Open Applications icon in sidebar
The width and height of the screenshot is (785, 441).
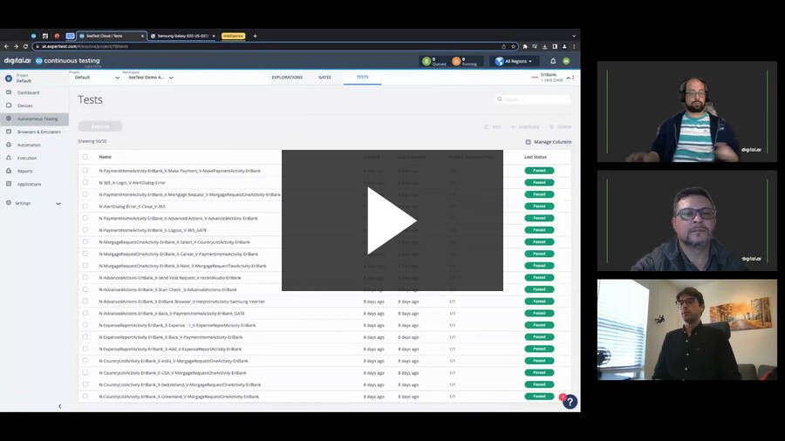point(9,184)
